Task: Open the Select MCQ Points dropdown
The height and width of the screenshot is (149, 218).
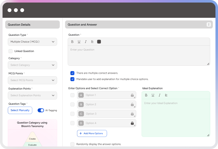Action: [x=32, y=80]
